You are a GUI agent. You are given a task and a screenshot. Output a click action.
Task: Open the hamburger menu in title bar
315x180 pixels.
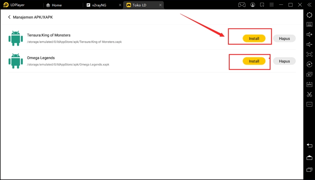pos(272,5)
